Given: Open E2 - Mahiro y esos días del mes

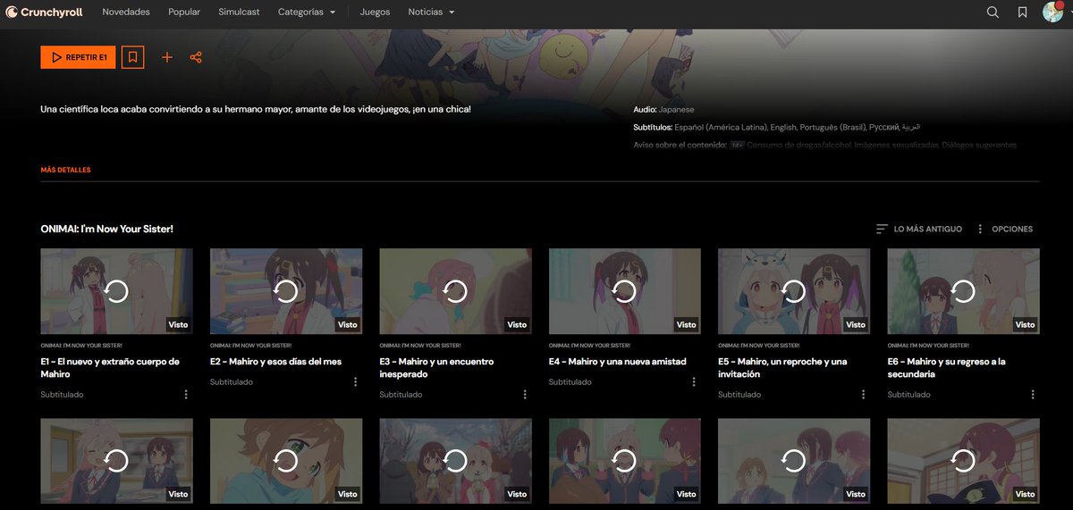Looking at the screenshot, I should pyautogui.click(x=275, y=362).
